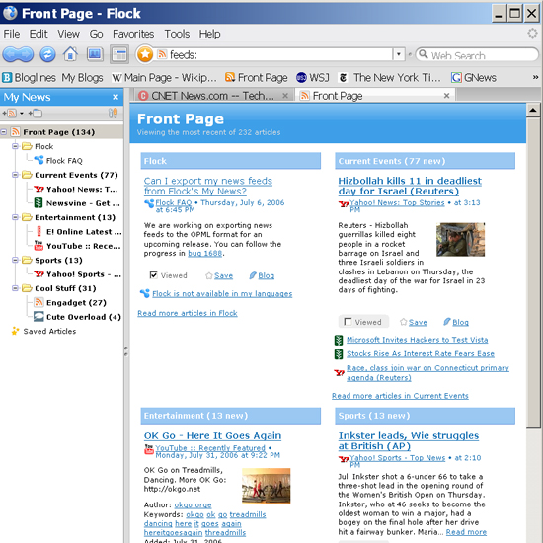The height and width of the screenshot is (543, 543).
Task: Open the add-feed dropdown arrow in sidebar
Action: pos(22,114)
